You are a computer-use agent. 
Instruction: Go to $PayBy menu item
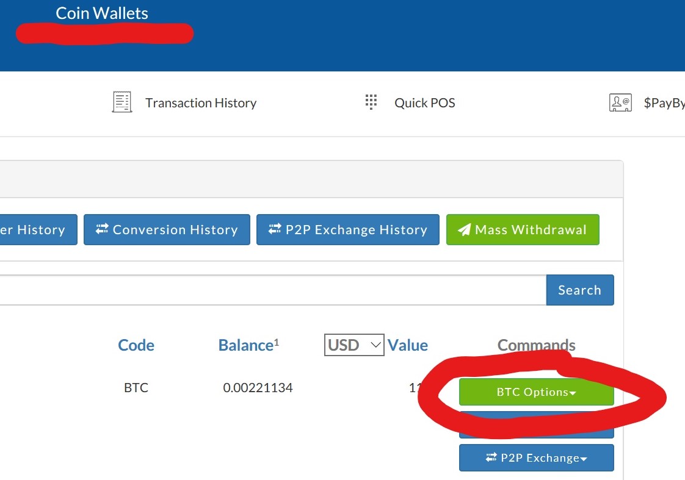point(664,102)
